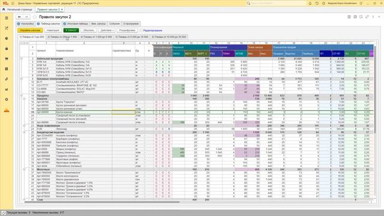Switch to Начальная страница window tab
Viewport: 384px width, 216px height.
(17, 10)
